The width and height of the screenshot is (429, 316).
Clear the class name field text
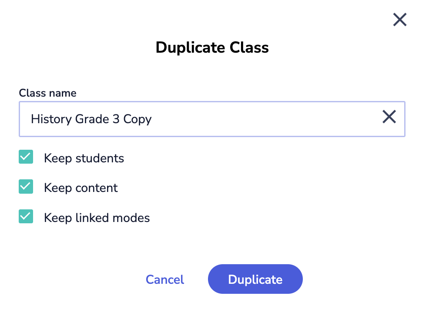[389, 117]
